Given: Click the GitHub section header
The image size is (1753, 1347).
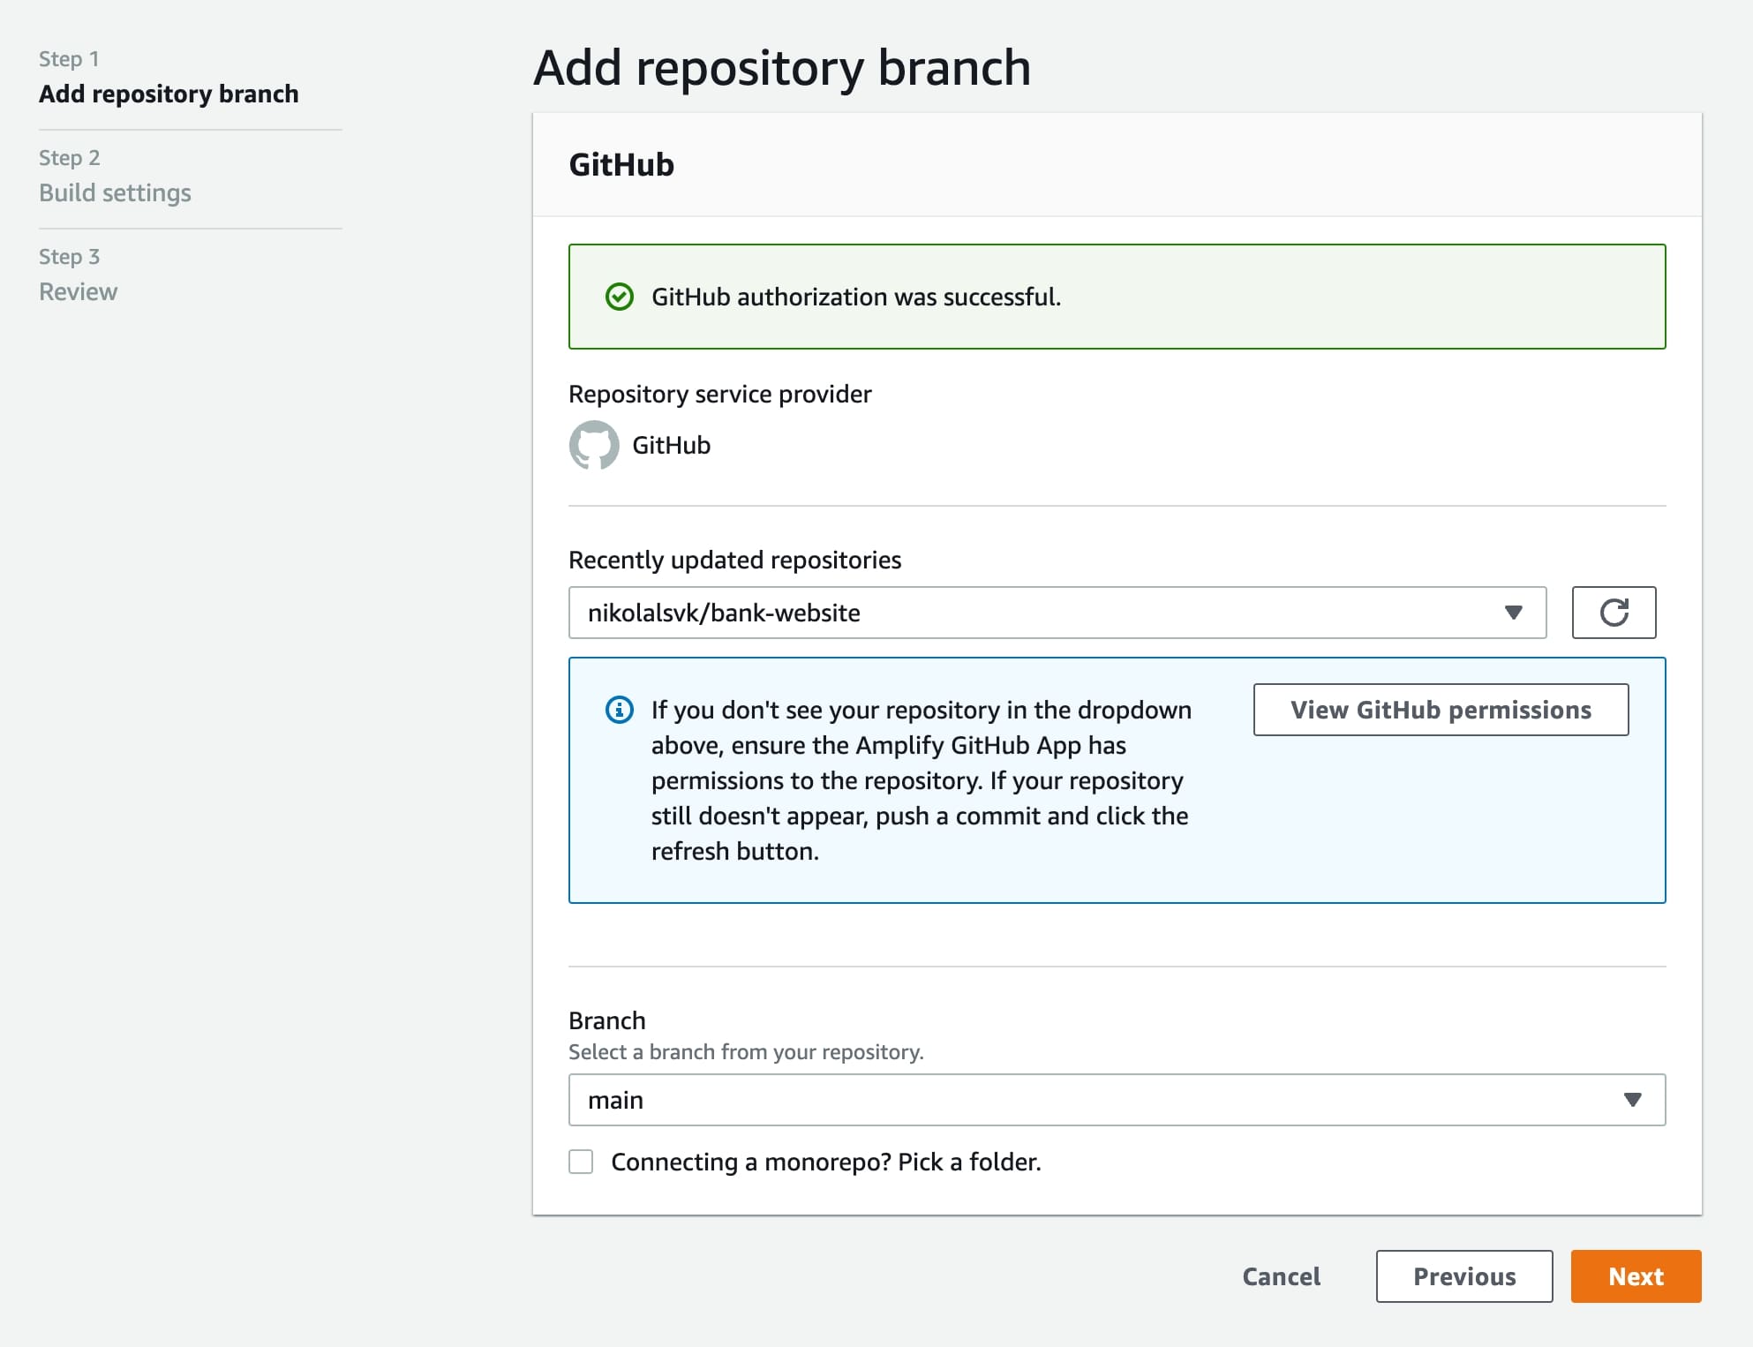Looking at the screenshot, I should [x=621, y=165].
